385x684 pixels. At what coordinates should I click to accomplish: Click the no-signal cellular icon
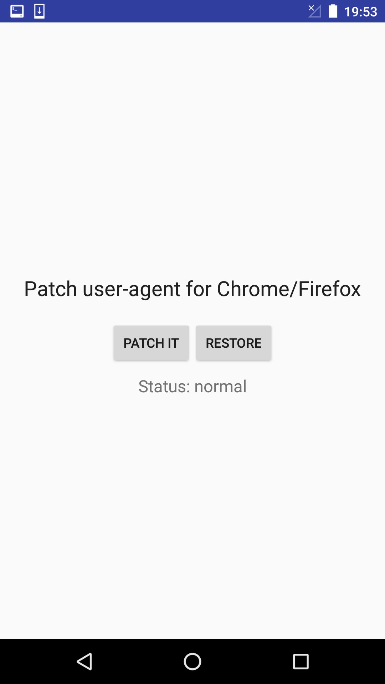tap(314, 11)
